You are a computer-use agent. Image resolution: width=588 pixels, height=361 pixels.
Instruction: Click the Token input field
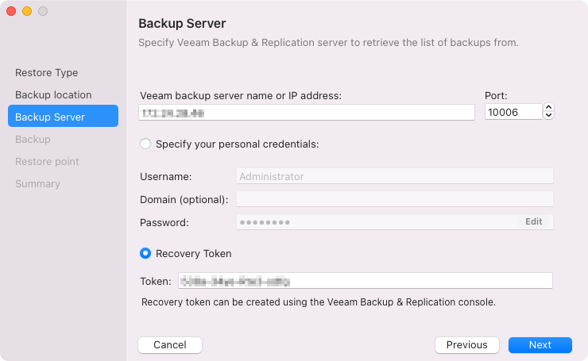tap(366, 281)
